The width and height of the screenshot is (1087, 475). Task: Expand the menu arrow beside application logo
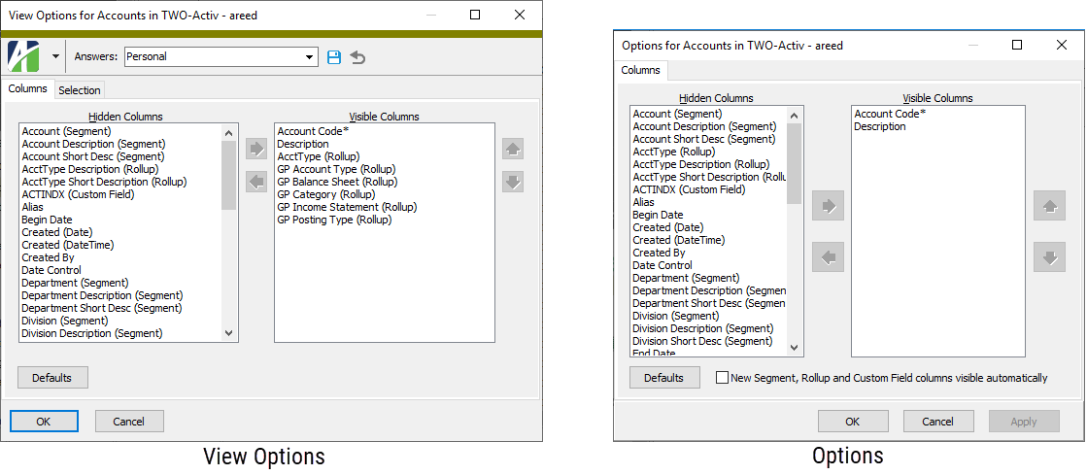click(55, 56)
